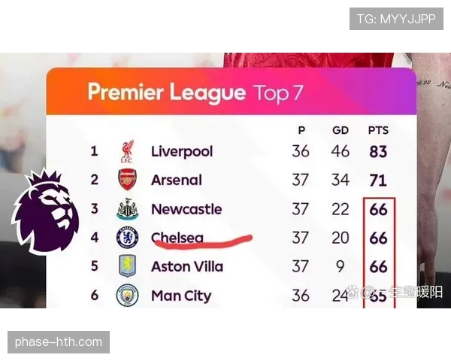Select the Liverpool team name

coord(182,151)
